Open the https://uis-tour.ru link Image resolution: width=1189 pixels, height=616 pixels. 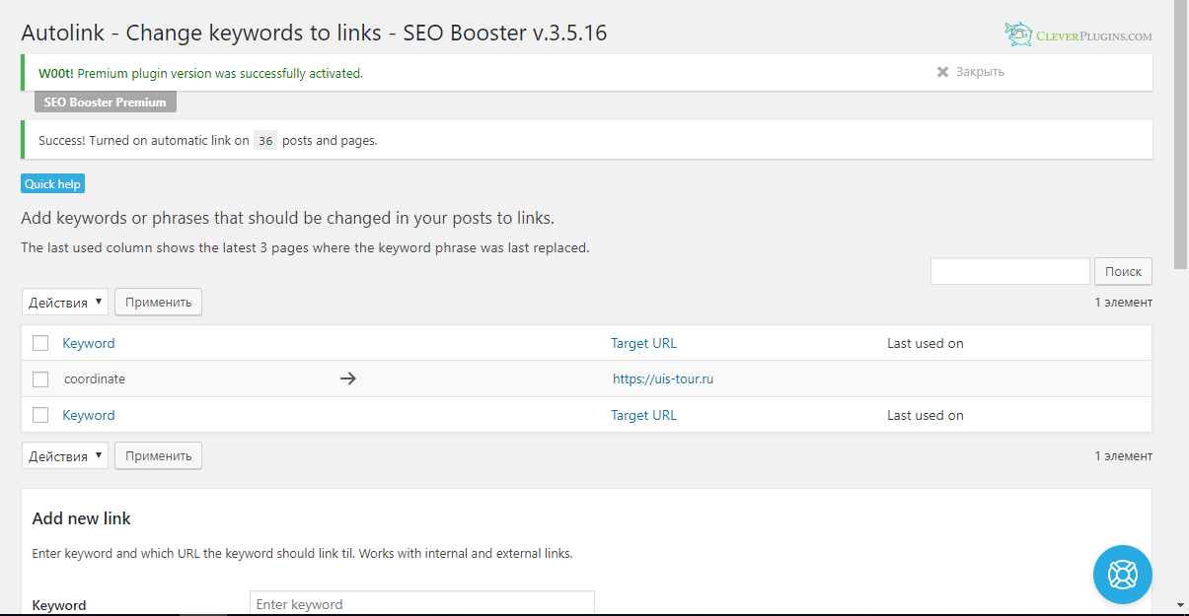click(663, 378)
